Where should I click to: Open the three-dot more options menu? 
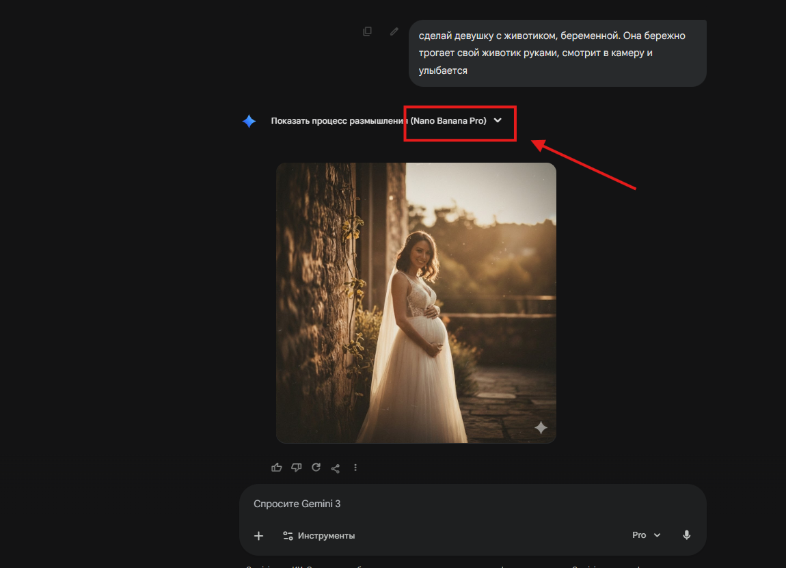tap(355, 468)
